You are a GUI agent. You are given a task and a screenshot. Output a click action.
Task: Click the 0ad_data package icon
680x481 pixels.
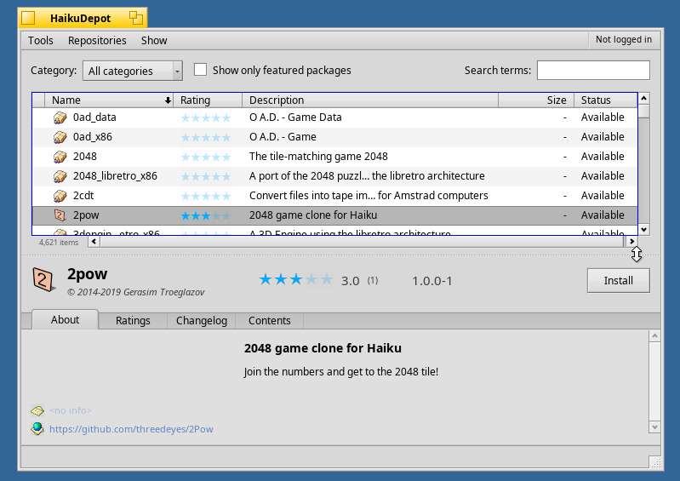60,117
